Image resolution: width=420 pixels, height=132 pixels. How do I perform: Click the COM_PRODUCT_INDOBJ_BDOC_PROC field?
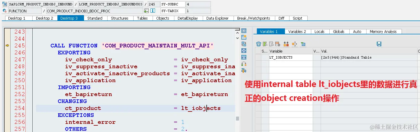[x=94, y=11]
